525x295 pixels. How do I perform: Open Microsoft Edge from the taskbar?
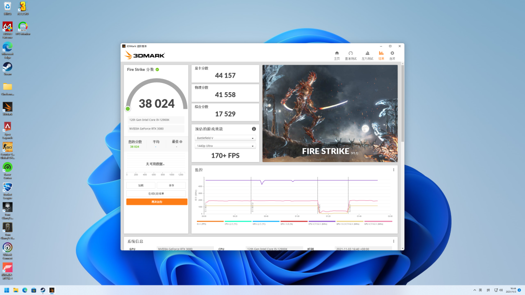click(x=24, y=290)
